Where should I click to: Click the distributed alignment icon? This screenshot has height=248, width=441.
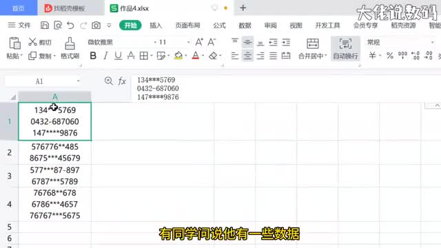[286, 56]
